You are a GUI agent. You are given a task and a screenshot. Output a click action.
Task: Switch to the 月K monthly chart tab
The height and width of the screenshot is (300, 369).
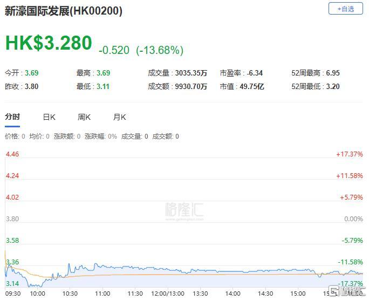(119, 117)
